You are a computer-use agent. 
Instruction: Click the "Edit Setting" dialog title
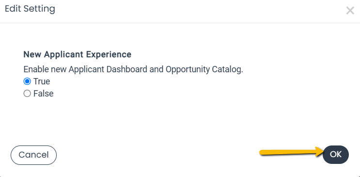pos(30,9)
